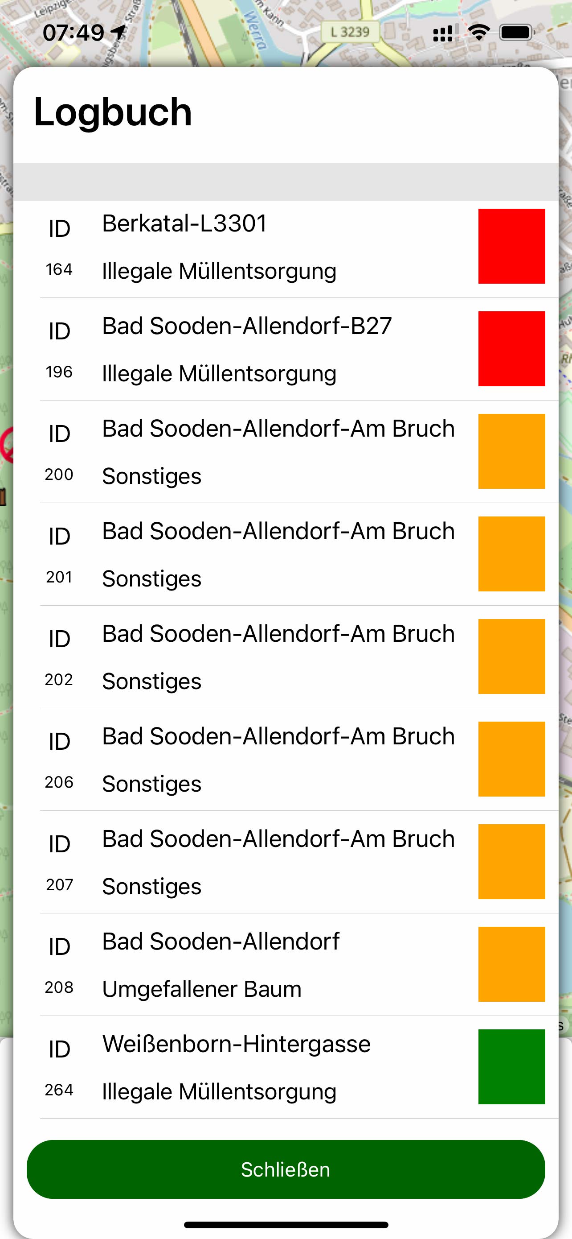The image size is (572, 1239).
Task: Click orange swatch for Umgefallener Baum entry
Action: [x=511, y=964]
